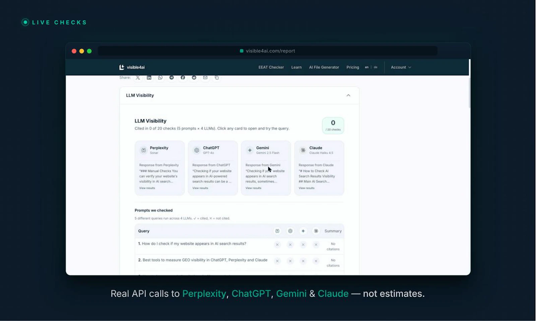Click Perplexity X mark for query 2
Screen dimensions: 536x321
pos(277,261)
